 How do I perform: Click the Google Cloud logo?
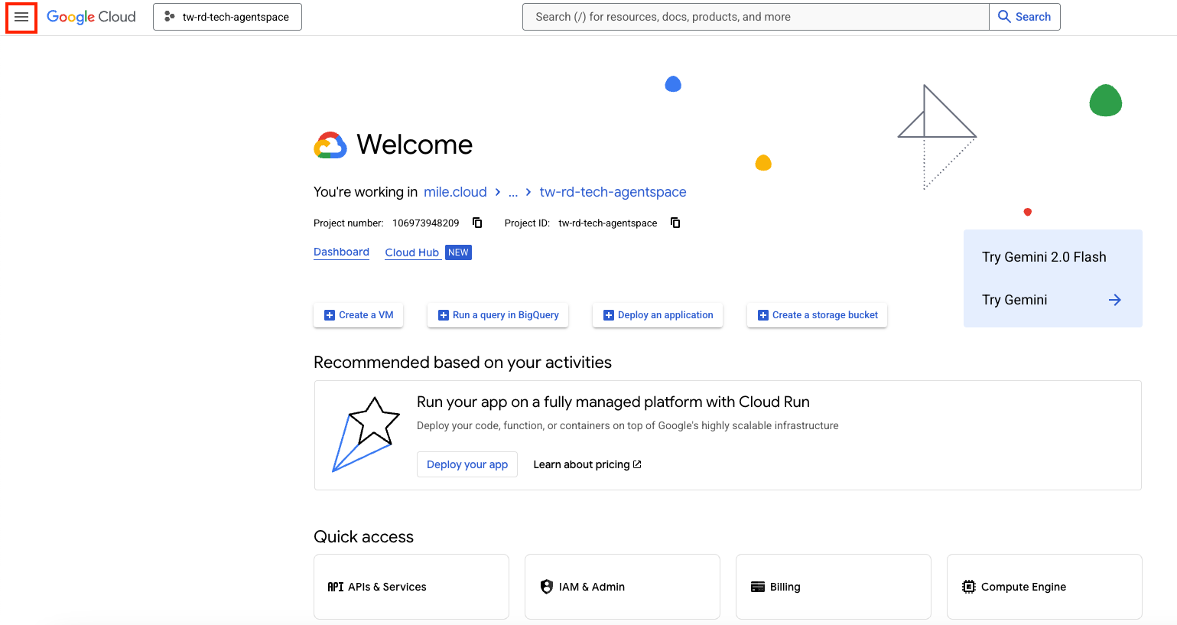click(91, 17)
